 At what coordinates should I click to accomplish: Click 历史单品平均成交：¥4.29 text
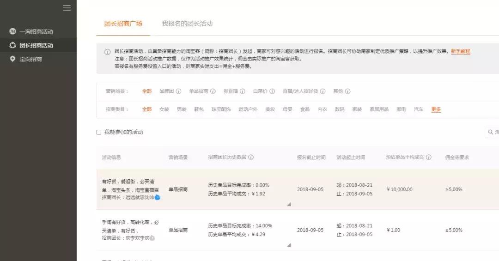[x=237, y=235]
